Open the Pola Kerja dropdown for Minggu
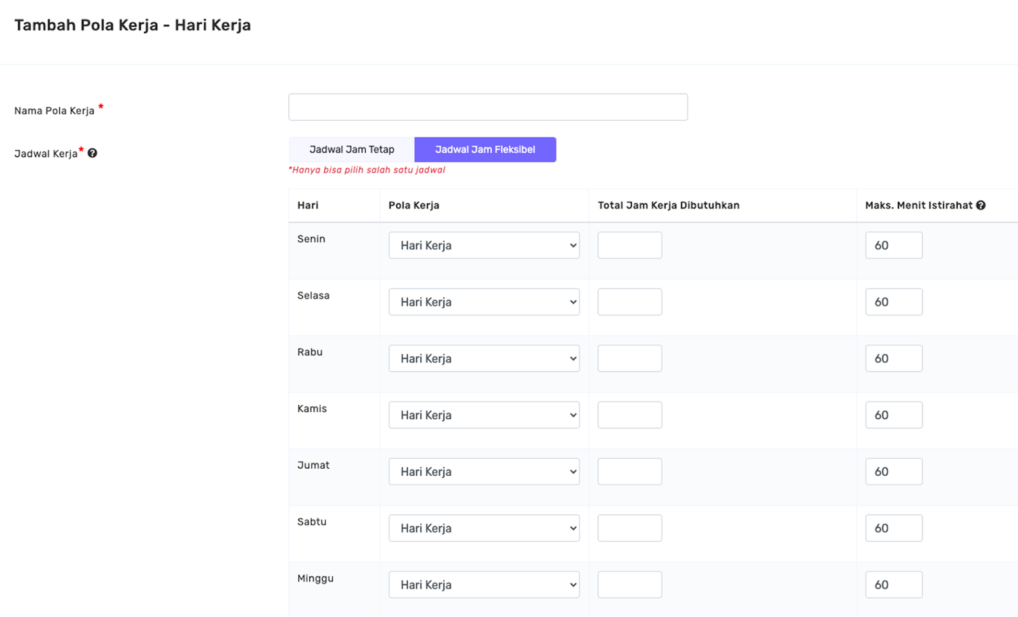1018x617 pixels. (x=484, y=584)
